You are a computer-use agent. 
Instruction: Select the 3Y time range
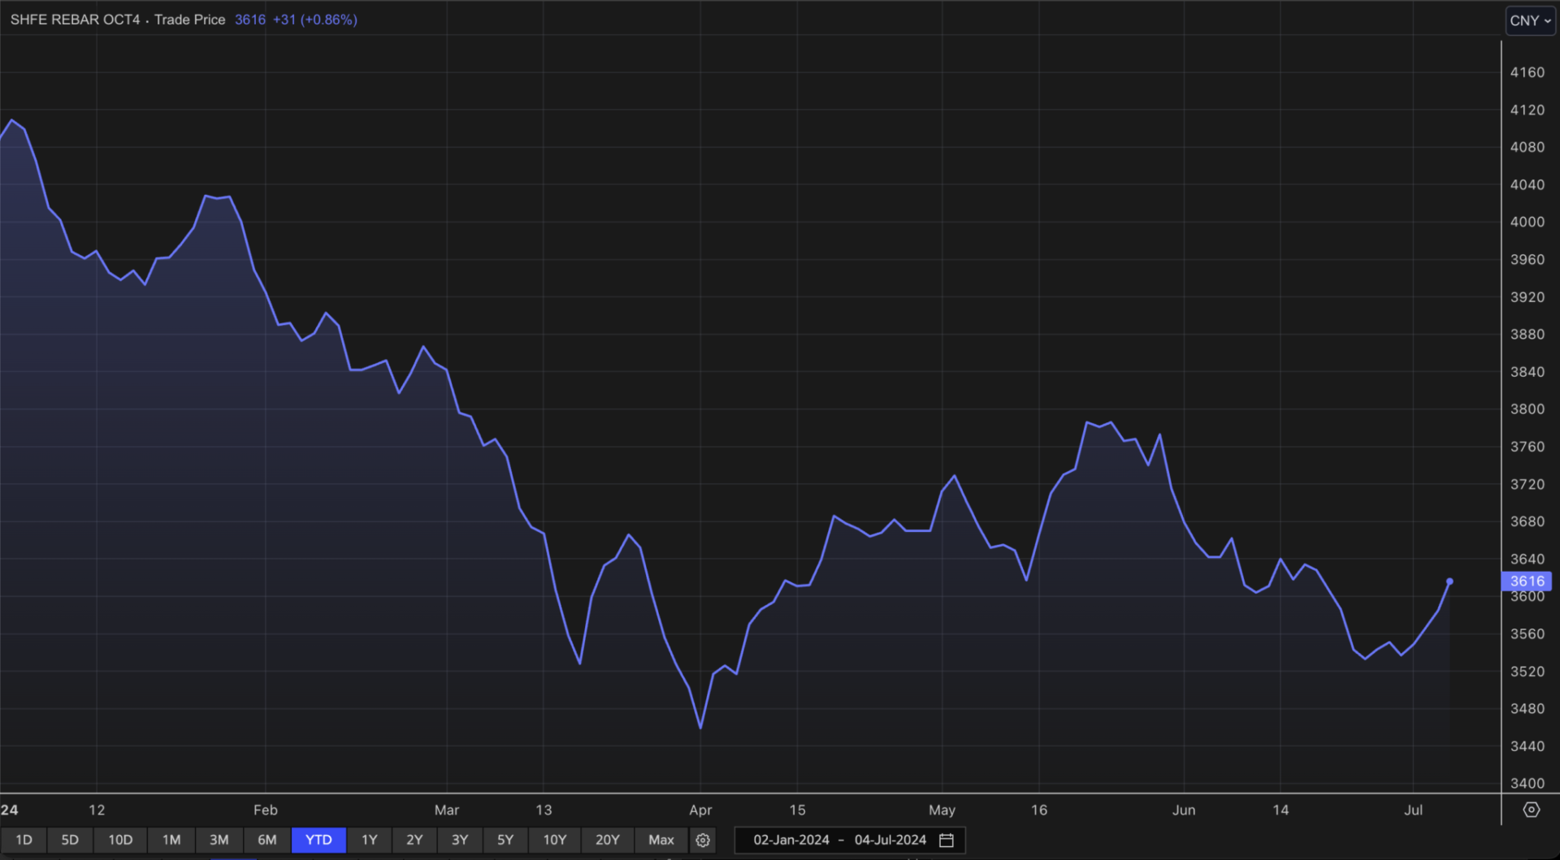tap(460, 840)
